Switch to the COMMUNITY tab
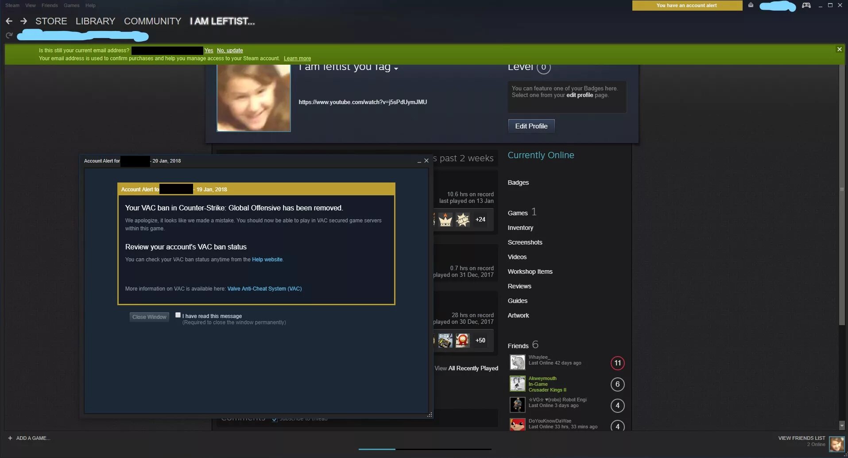 coord(152,21)
